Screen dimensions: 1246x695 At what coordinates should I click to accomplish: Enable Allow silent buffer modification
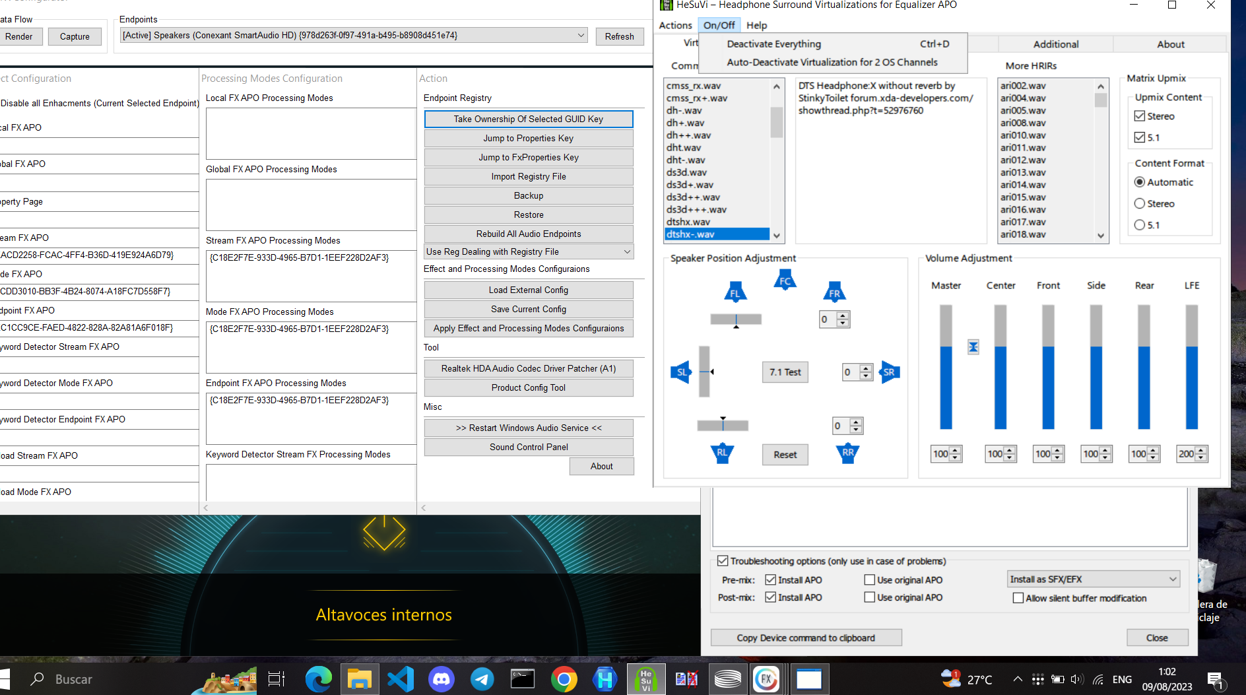point(1018,598)
